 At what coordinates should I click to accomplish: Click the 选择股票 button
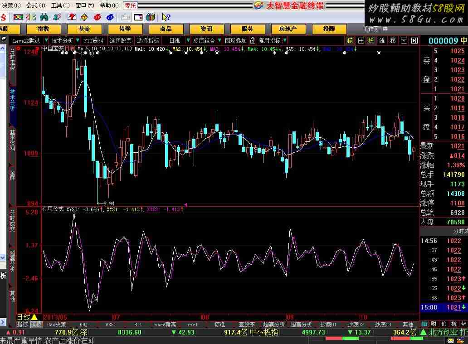pos(121,40)
